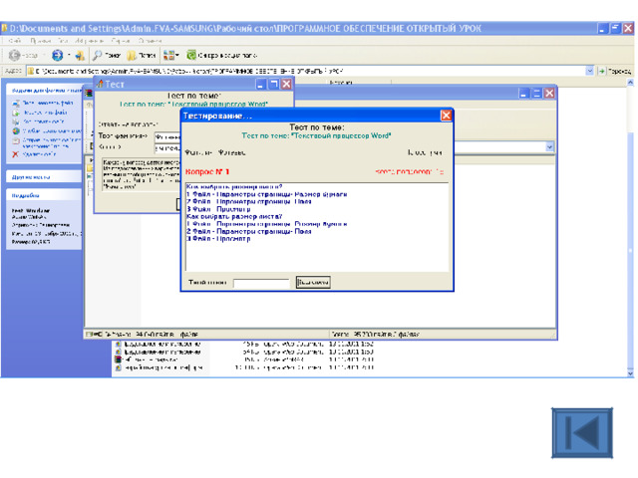Open the Explorer address bar dropdown
This screenshot has height=478, width=638.
coord(589,71)
